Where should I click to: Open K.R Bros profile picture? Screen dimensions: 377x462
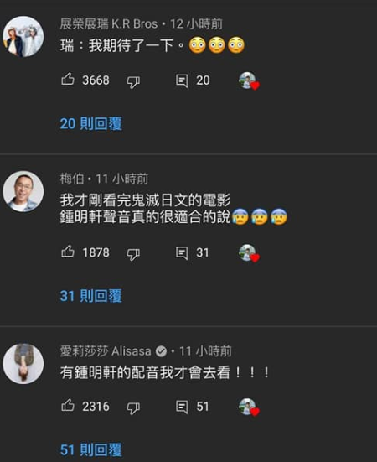(x=23, y=37)
